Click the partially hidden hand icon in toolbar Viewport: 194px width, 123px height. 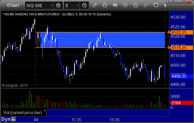[x=165, y=5]
